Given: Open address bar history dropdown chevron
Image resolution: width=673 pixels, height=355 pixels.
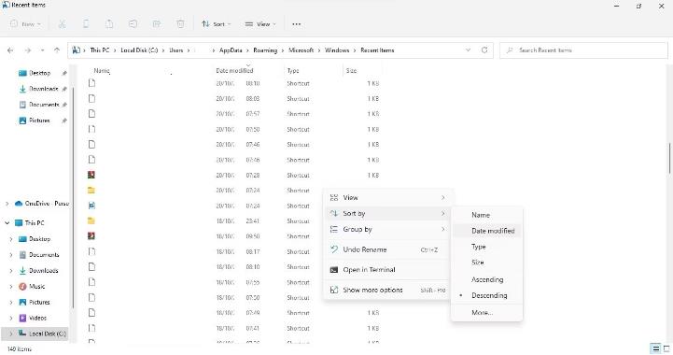Looking at the screenshot, I should [x=468, y=50].
